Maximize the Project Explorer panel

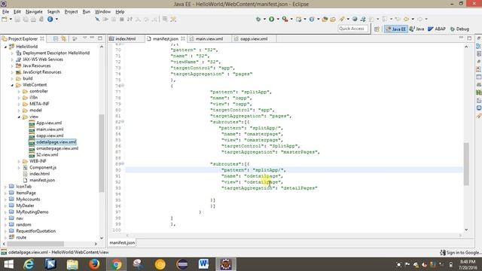pos(100,38)
